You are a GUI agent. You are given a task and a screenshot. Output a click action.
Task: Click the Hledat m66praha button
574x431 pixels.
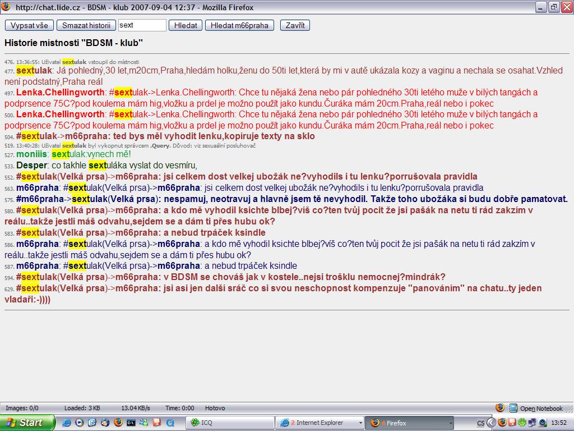pos(239,25)
